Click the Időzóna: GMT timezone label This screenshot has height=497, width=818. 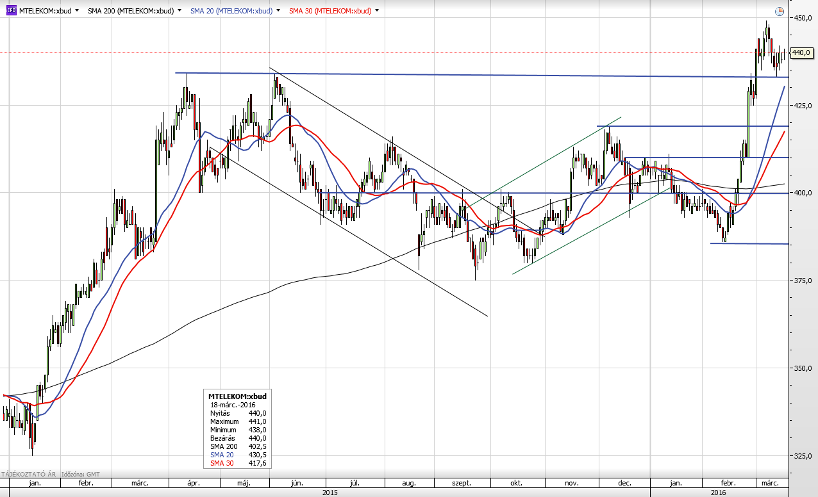point(80,474)
